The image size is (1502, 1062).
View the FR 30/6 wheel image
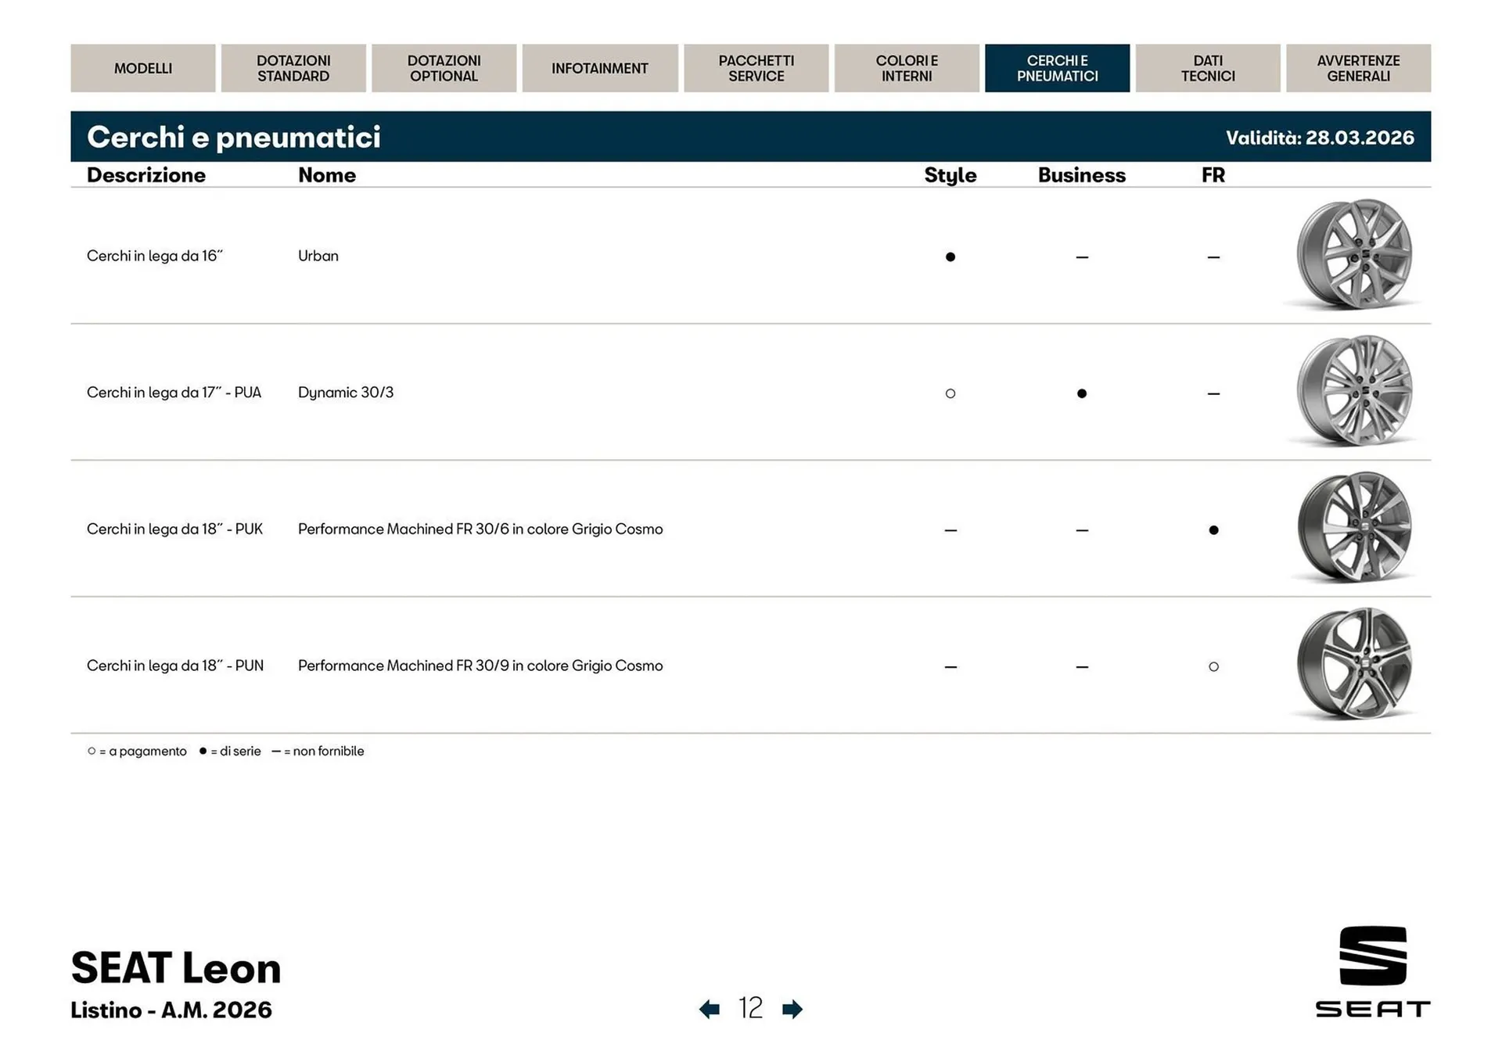pyautogui.click(x=1354, y=527)
